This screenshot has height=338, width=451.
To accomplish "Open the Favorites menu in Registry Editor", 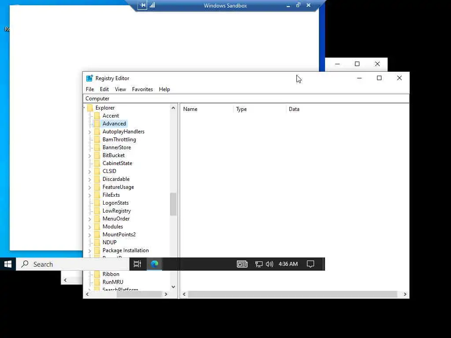I will 142,89.
